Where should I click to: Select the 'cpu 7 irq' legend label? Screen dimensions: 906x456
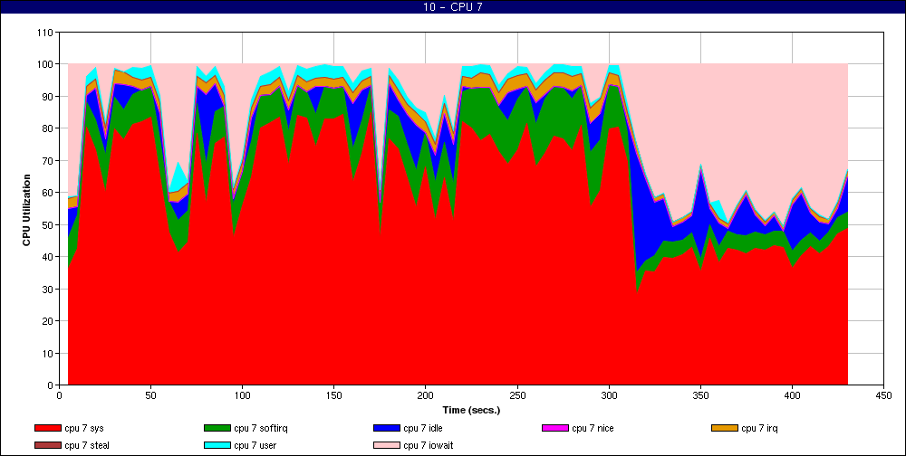point(760,429)
